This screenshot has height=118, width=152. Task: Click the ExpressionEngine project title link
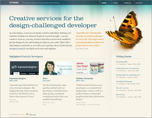click(x=18, y=79)
